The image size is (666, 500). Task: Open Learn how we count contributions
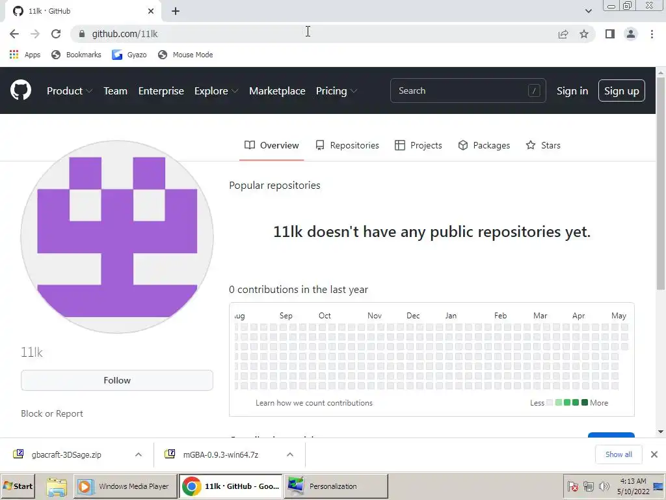tap(314, 402)
